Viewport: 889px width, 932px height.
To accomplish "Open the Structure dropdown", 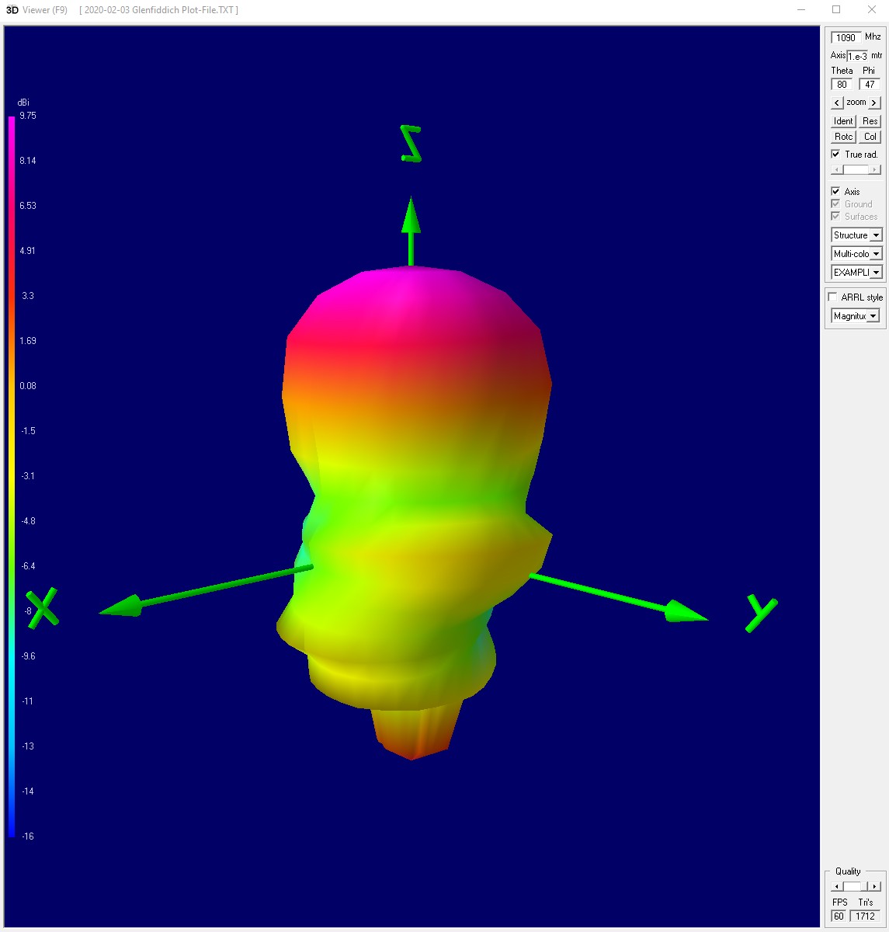I will pos(876,235).
